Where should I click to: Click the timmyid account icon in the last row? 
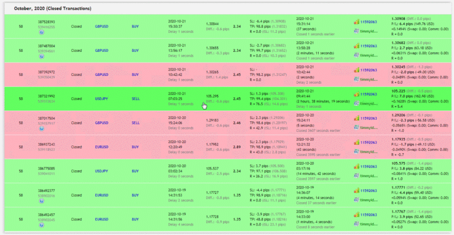(356, 224)
